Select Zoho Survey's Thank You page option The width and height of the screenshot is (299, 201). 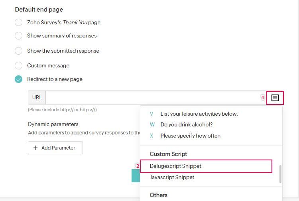(x=19, y=23)
